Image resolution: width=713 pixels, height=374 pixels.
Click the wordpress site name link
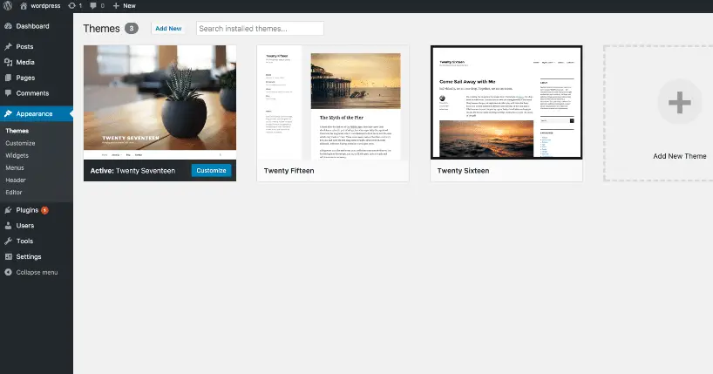coord(45,6)
